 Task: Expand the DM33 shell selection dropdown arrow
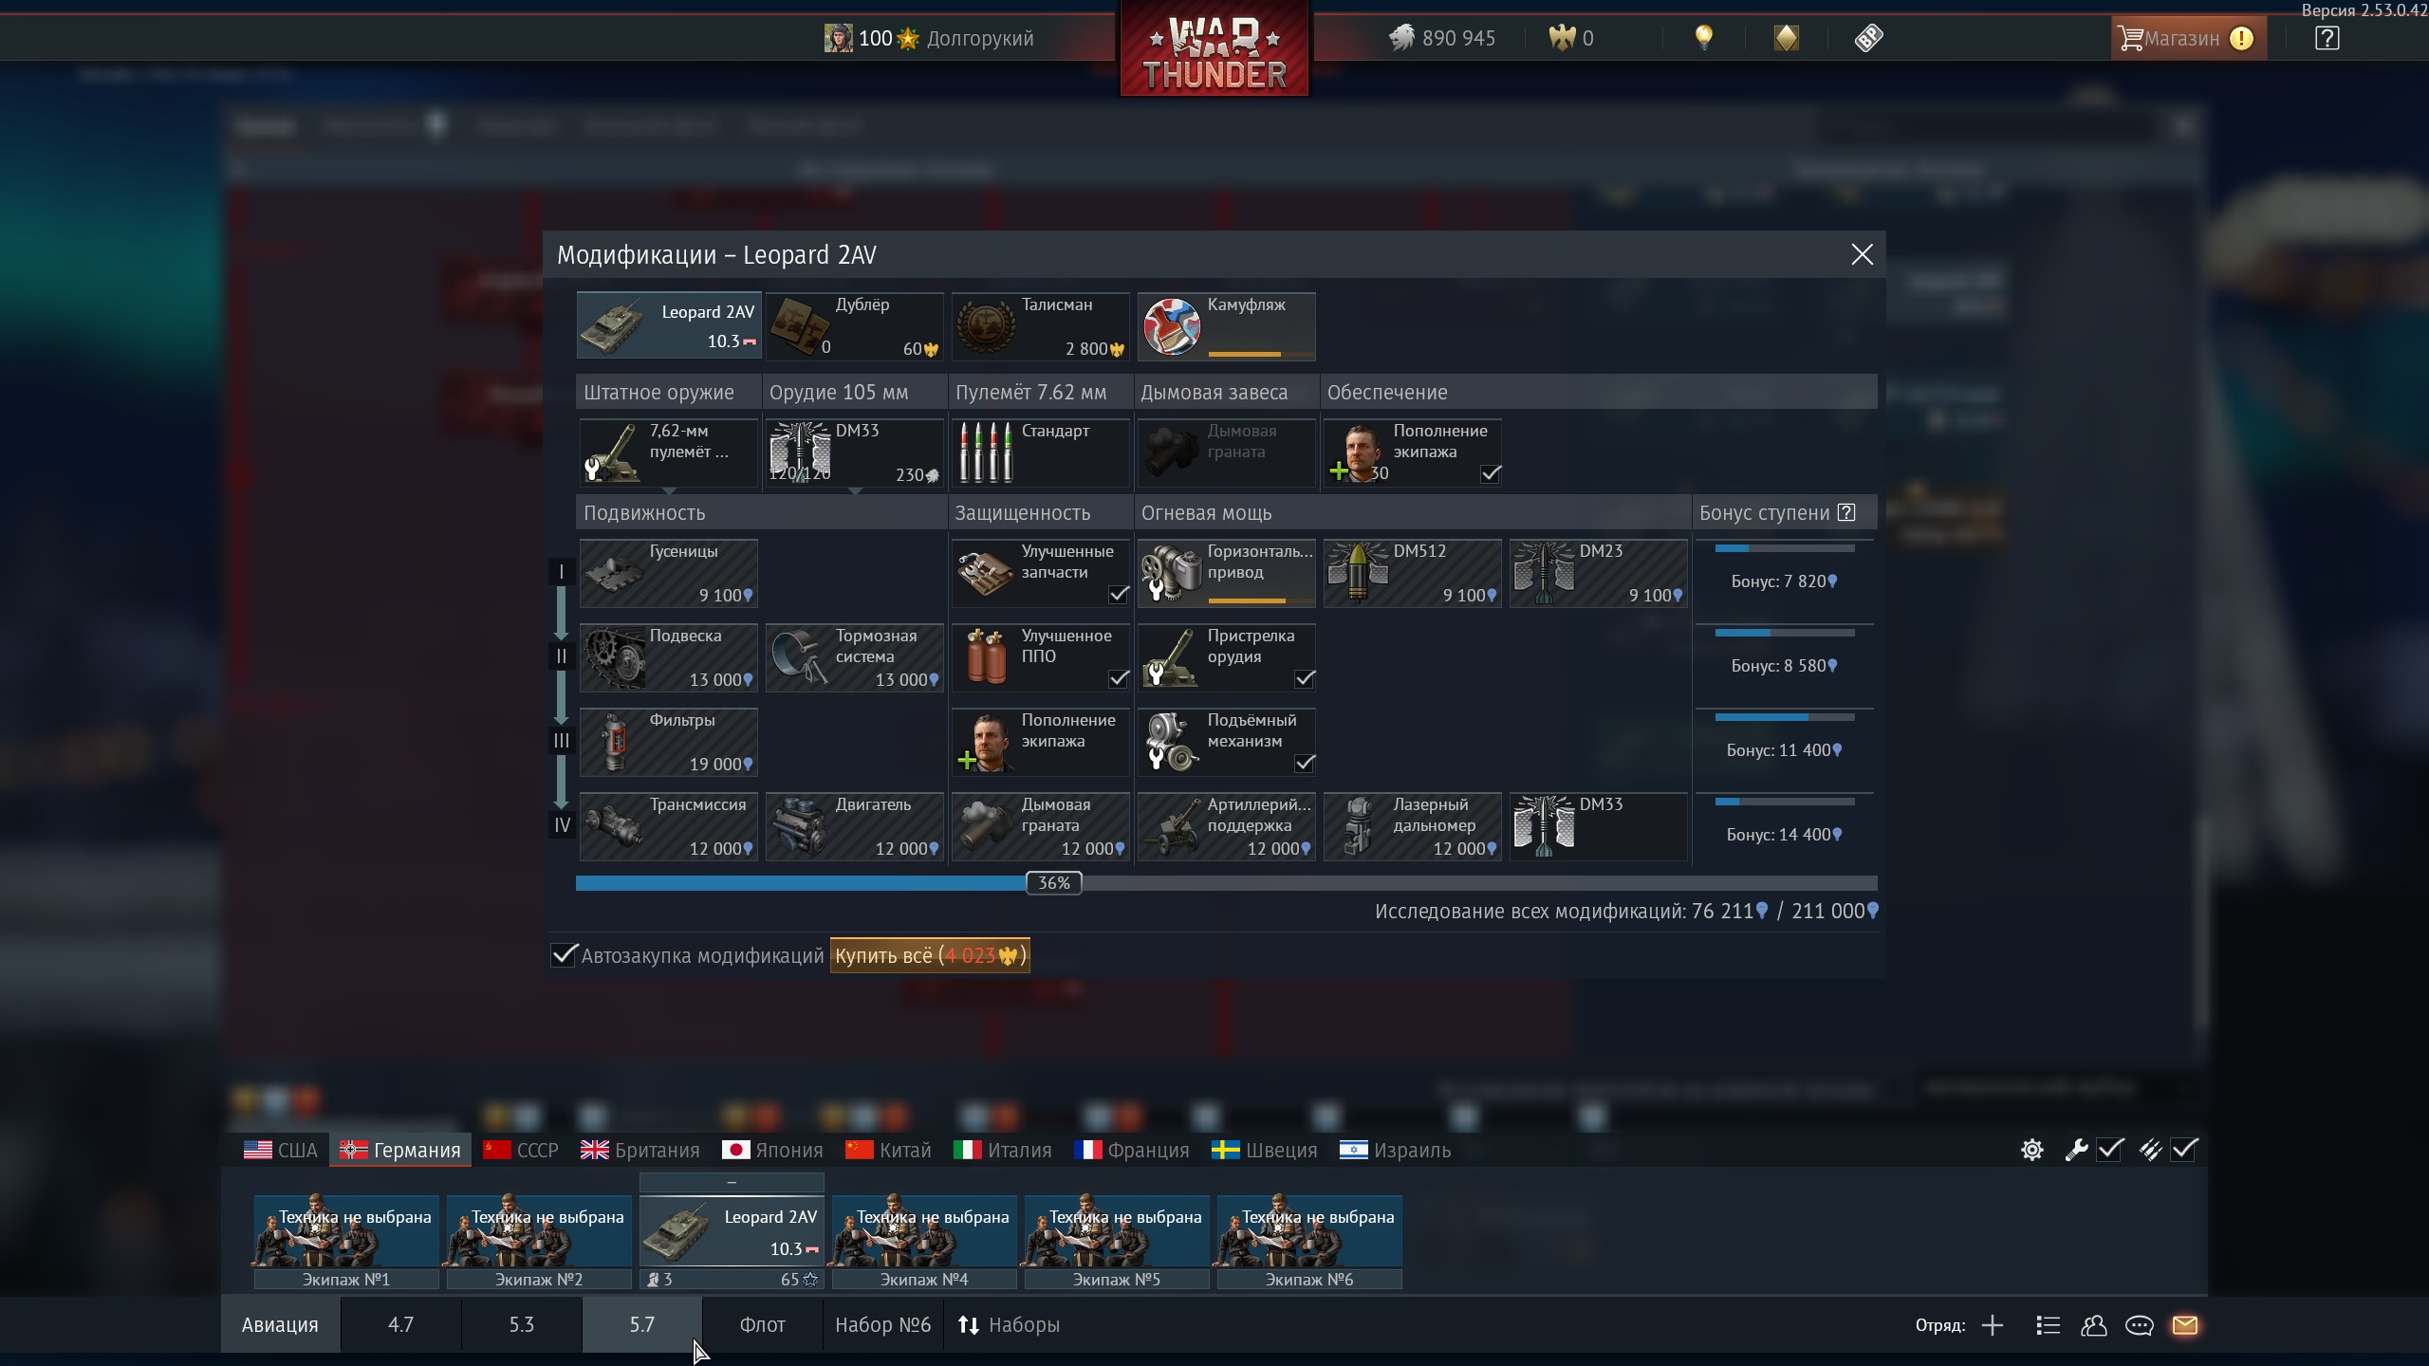(x=855, y=491)
